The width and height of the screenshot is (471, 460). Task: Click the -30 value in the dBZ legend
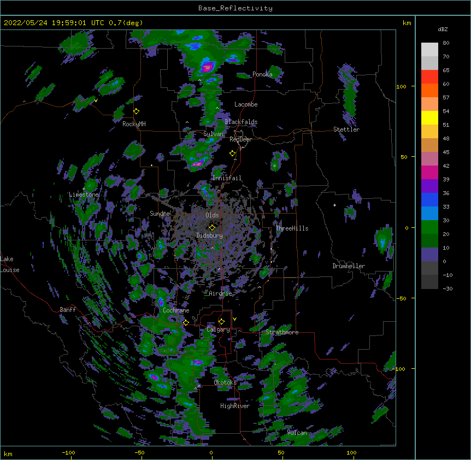(448, 288)
